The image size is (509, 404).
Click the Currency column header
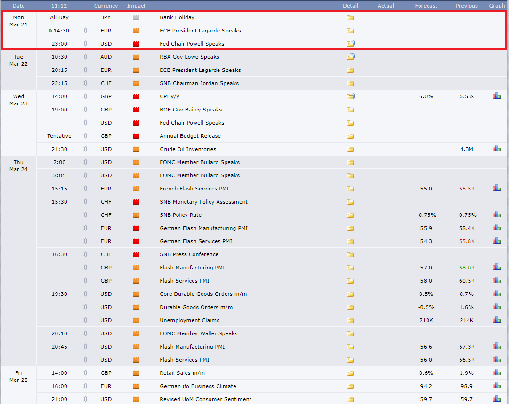106,6
